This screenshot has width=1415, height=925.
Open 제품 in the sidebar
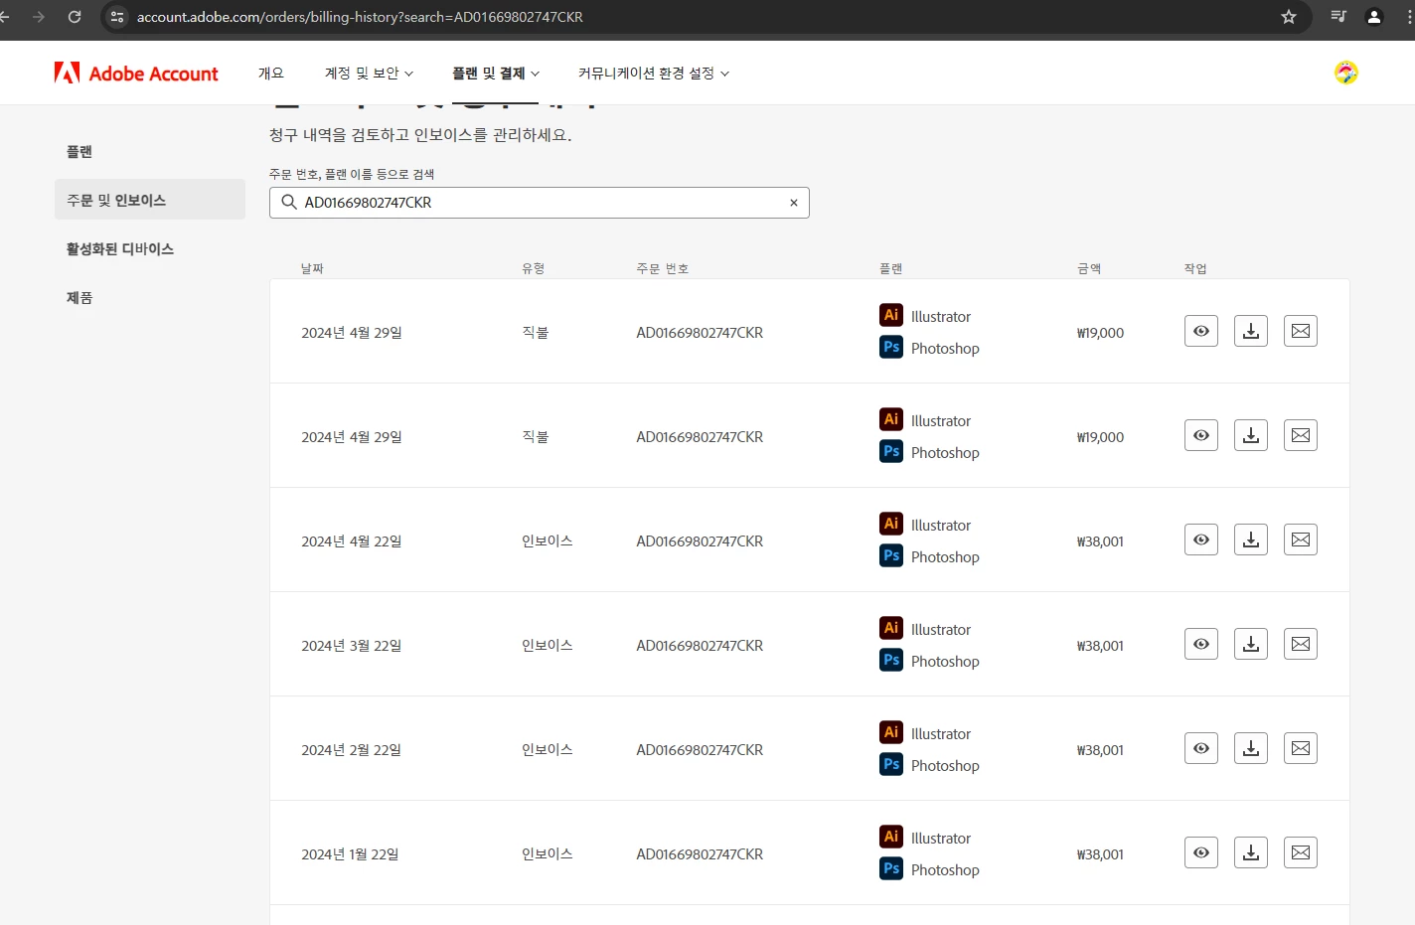79,298
